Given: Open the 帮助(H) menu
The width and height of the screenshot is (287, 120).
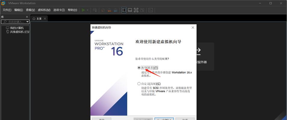Looking at the screenshot, I should click(73, 10).
